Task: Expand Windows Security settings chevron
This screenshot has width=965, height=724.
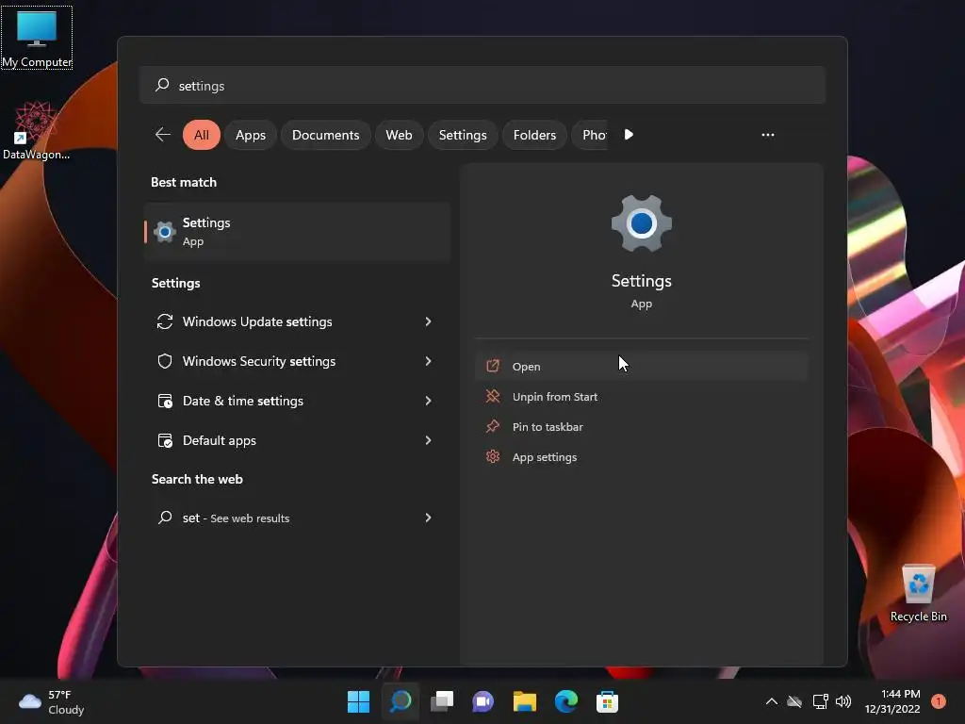Action: [x=429, y=361]
